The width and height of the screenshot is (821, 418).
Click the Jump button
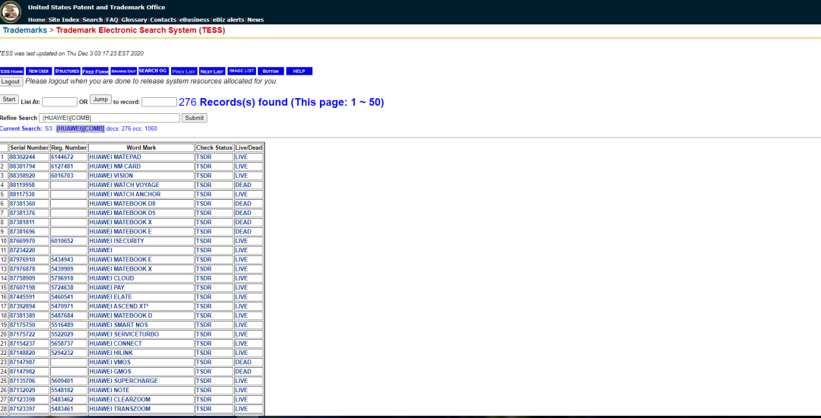[x=100, y=100]
